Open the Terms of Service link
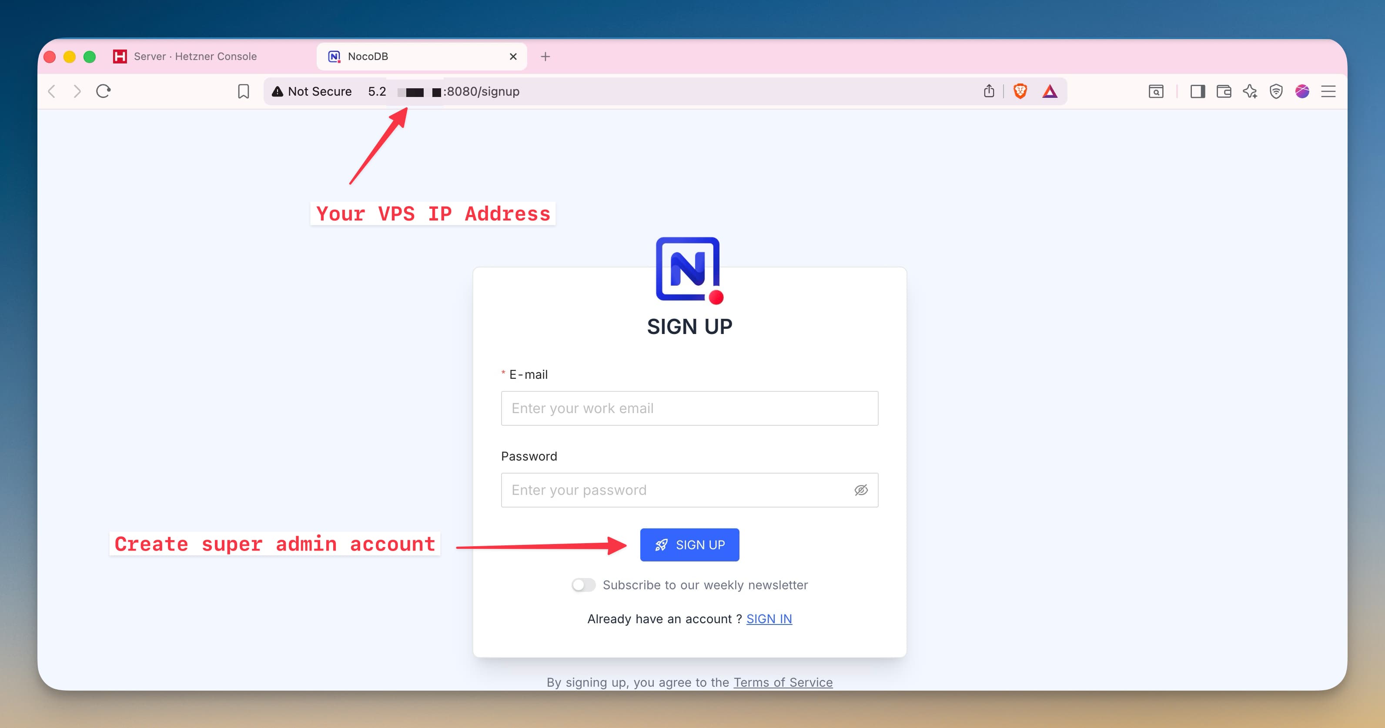 (x=783, y=682)
